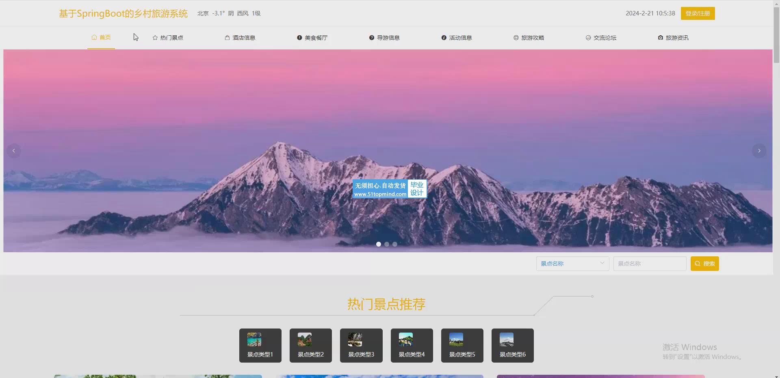Screen dimensions: 780x378
Task: Click the bag icon for 酒店信息
Action: click(x=227, y=38)
